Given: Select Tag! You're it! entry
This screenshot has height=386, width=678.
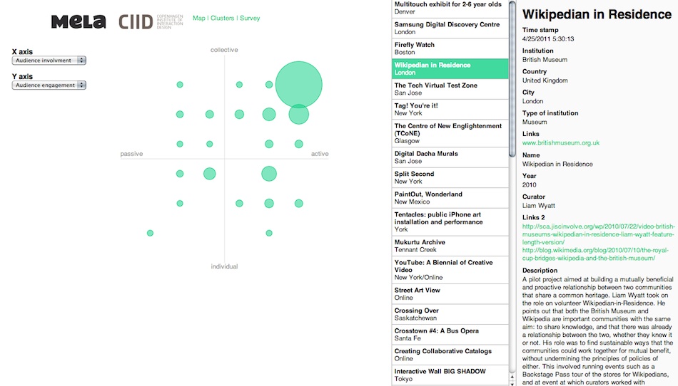Looking at the screenshot, I should pos(450,109).
